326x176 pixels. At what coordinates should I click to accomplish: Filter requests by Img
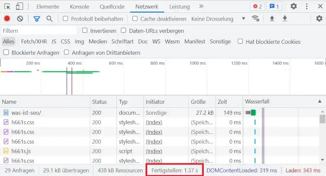point(79,42)
